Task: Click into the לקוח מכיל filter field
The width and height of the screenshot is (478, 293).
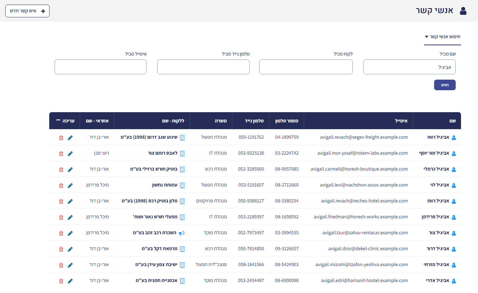Action: point(306,67)
